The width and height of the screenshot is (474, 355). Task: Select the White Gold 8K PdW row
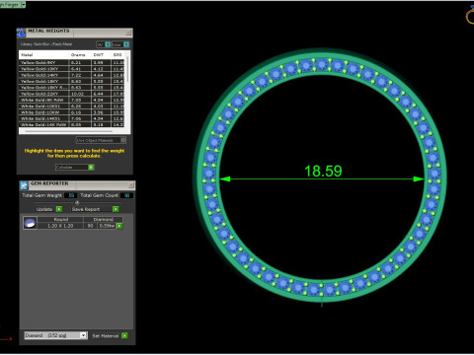(72, 100)
